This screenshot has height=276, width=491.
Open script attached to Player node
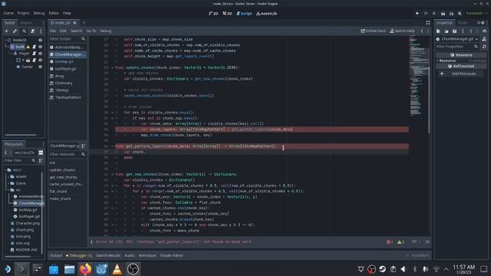pyautogui.click(x=35, y=54)
